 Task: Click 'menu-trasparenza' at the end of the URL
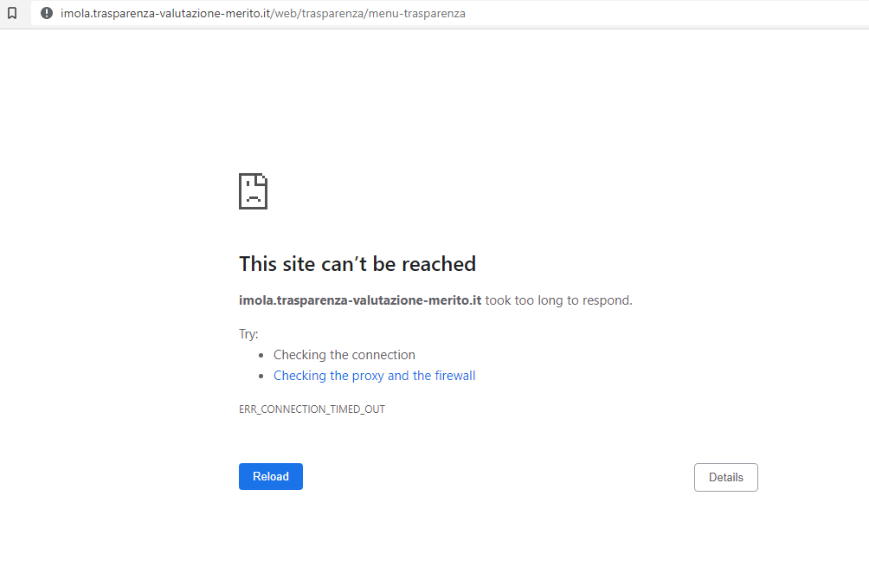(417, 13)
